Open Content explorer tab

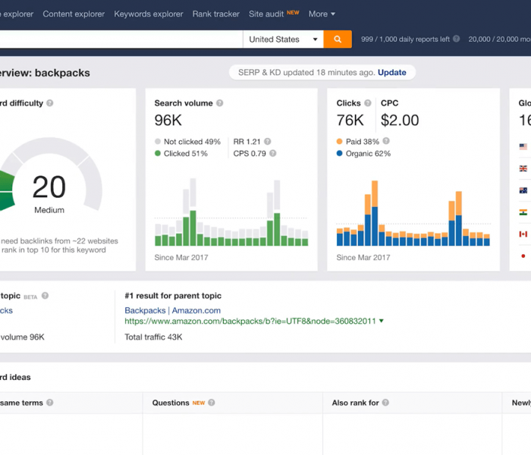[74, 14]
